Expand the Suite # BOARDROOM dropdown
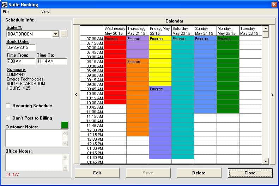The width and height of the screenshot is (279, 186). (55, 34)
